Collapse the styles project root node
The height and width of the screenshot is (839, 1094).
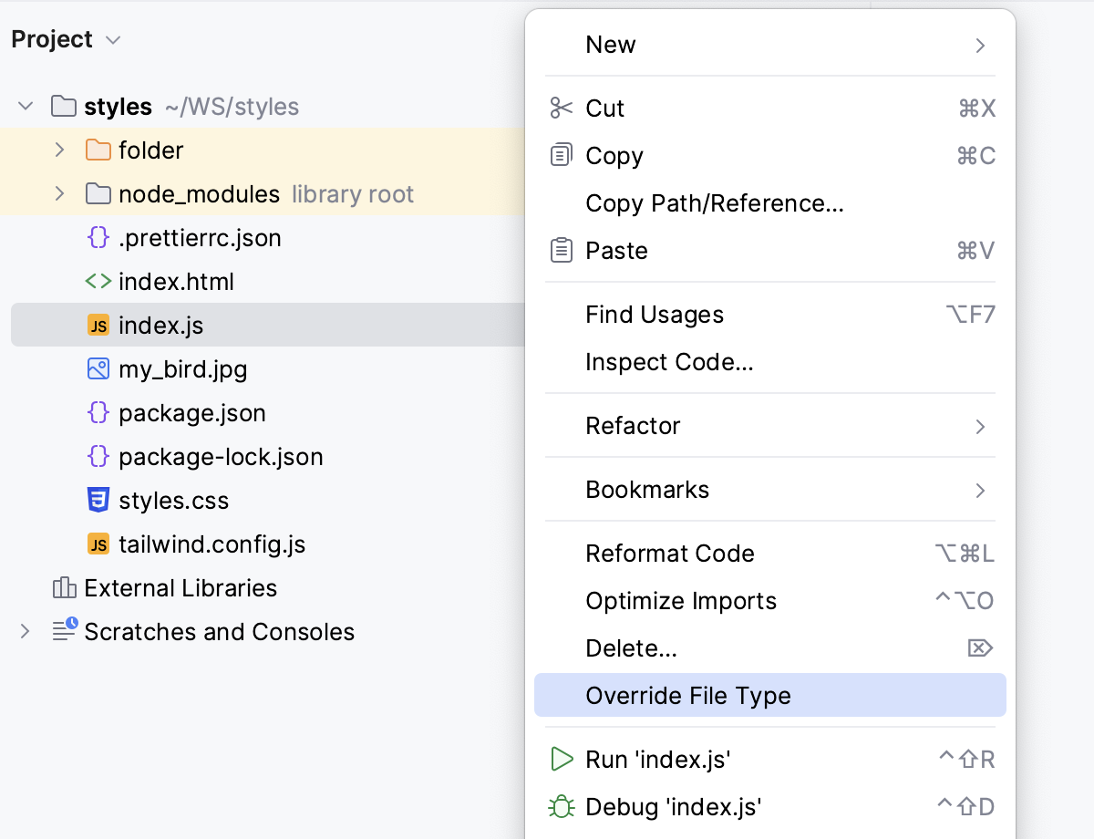pyautogui.click(x=26, y=106)
